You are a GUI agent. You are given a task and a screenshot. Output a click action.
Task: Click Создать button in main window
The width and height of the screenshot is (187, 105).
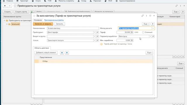tap(7, 12)
